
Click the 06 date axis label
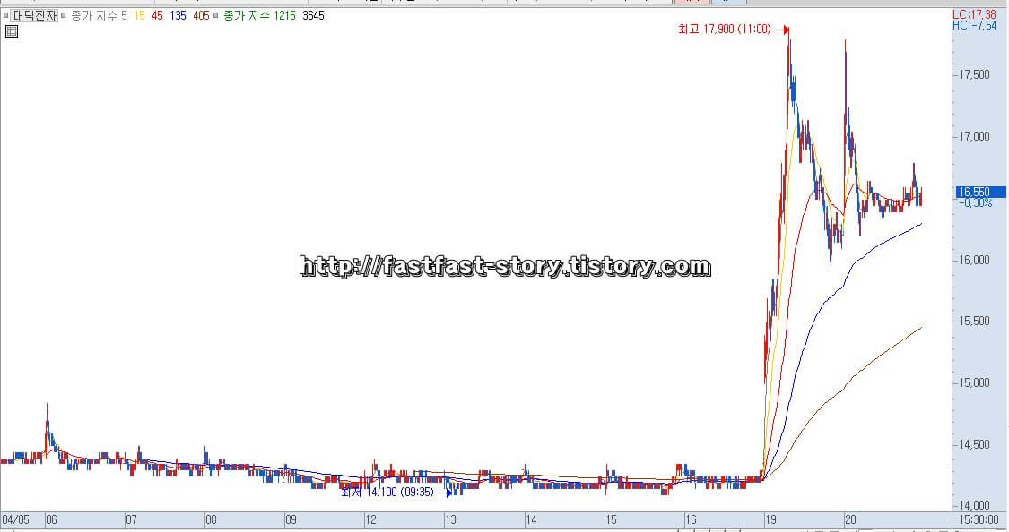tap(51, 519)
